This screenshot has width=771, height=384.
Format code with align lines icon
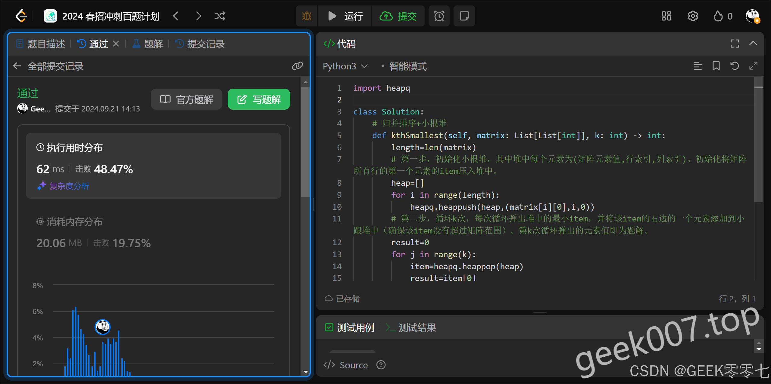[x=698, y=66]
